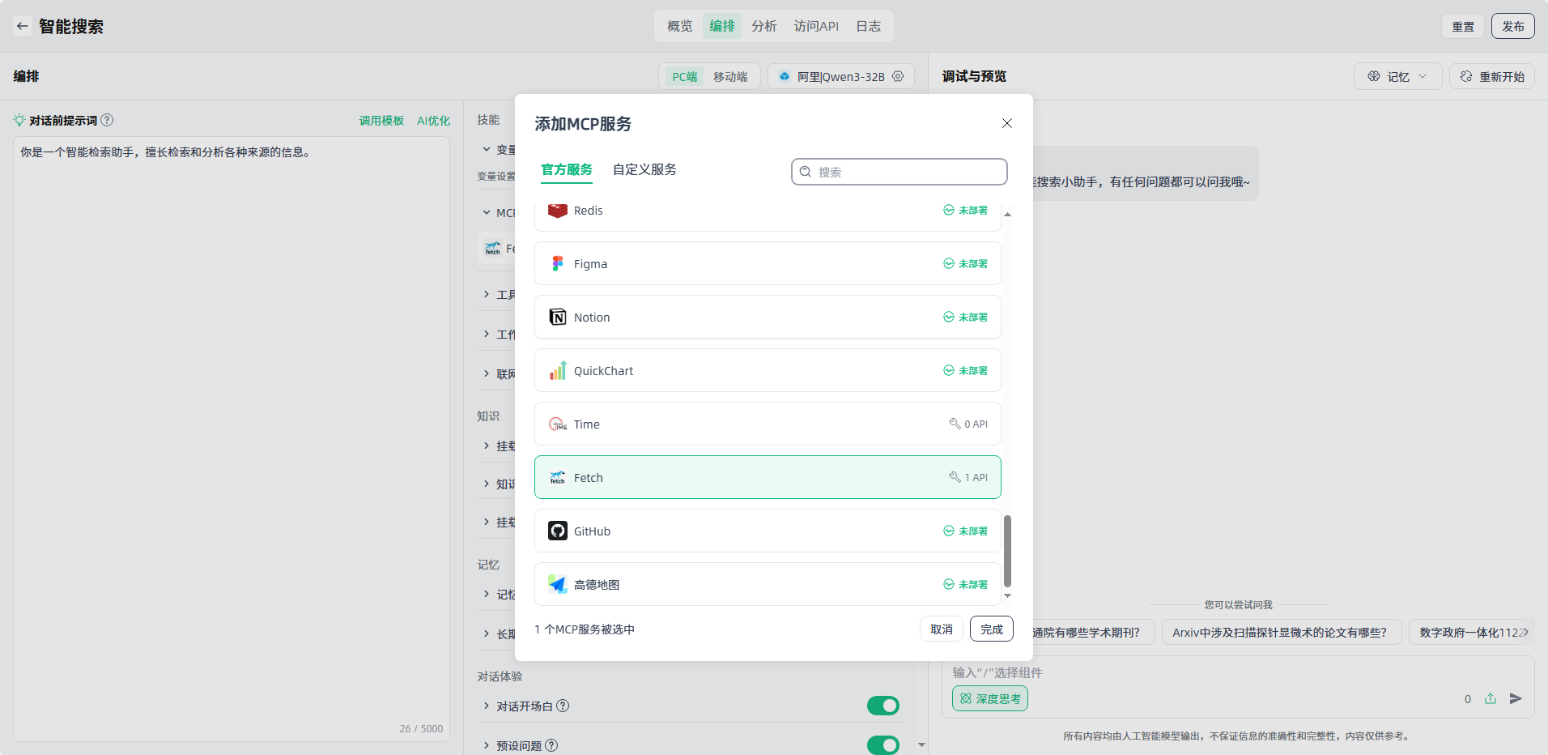Click 取消 to cancel the dialog

941,629
